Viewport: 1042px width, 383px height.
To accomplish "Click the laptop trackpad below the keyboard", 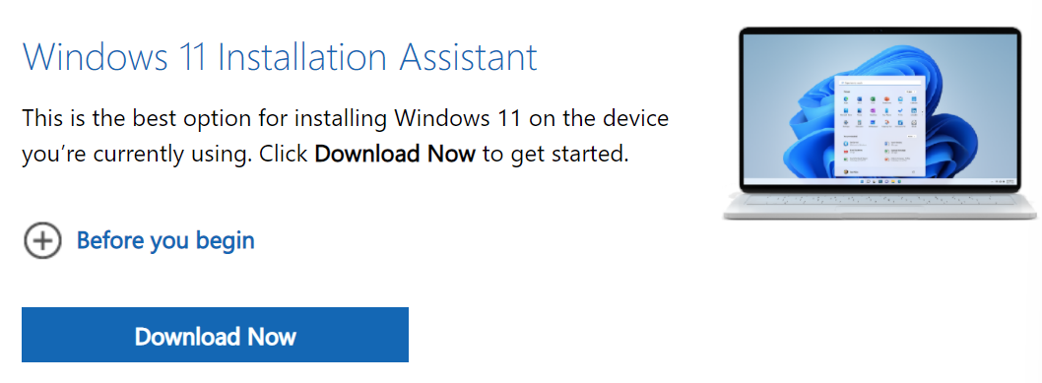I will (x=879, y=209).
